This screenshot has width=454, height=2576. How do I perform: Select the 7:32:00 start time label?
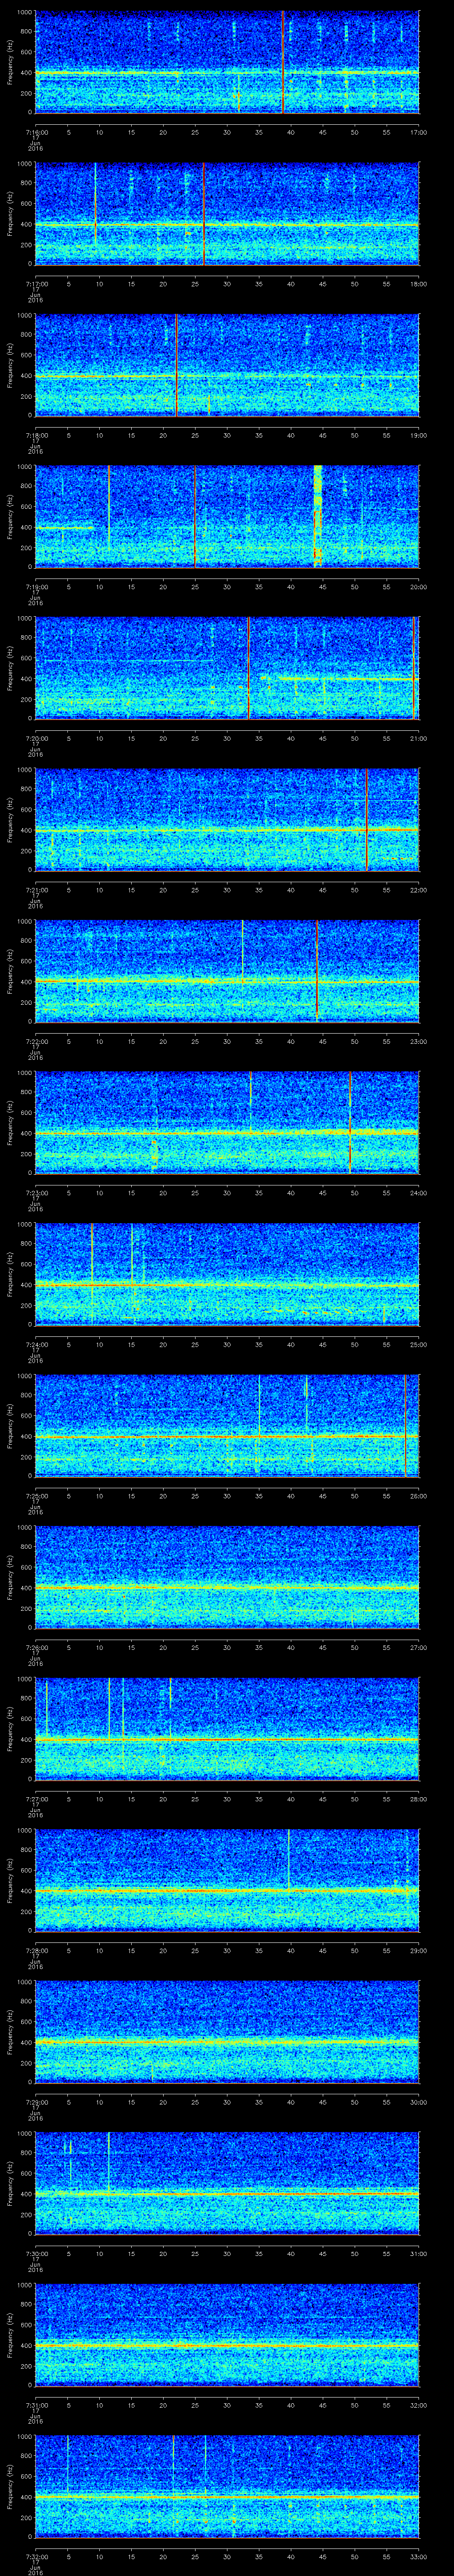point(36,2557)
